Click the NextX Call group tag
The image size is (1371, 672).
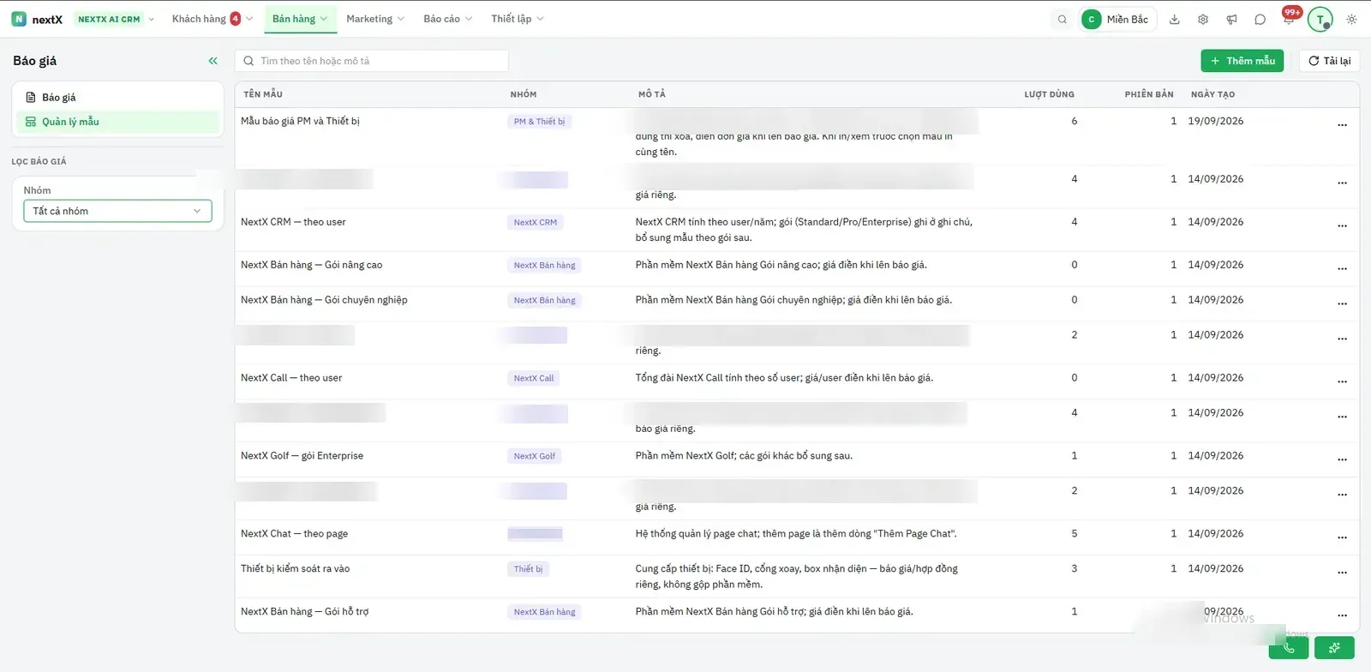(534, 379)
